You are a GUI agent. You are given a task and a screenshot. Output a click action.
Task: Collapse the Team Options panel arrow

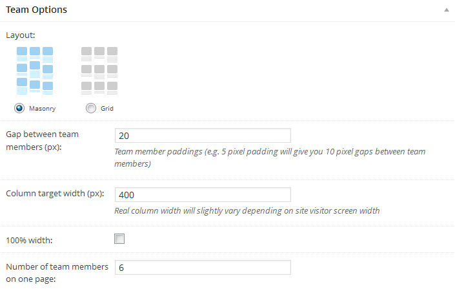[445, 11]
